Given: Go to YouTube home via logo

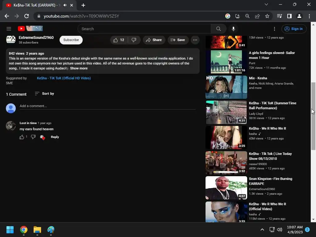Looking at the screenshot, I should 30,28.
